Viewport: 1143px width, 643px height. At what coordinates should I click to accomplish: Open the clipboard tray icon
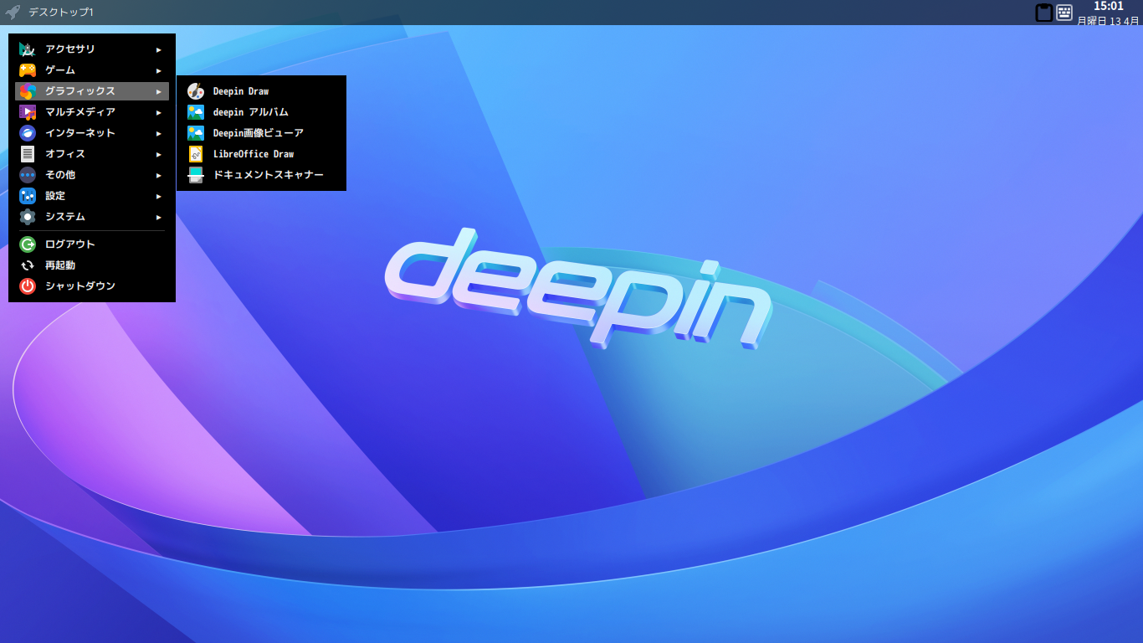pyautogui.click(x=1043, y=13)
